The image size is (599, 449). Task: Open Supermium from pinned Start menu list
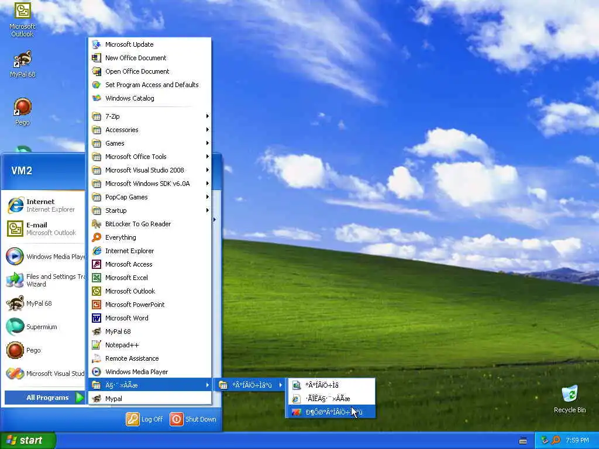click(x=42, y=327)
